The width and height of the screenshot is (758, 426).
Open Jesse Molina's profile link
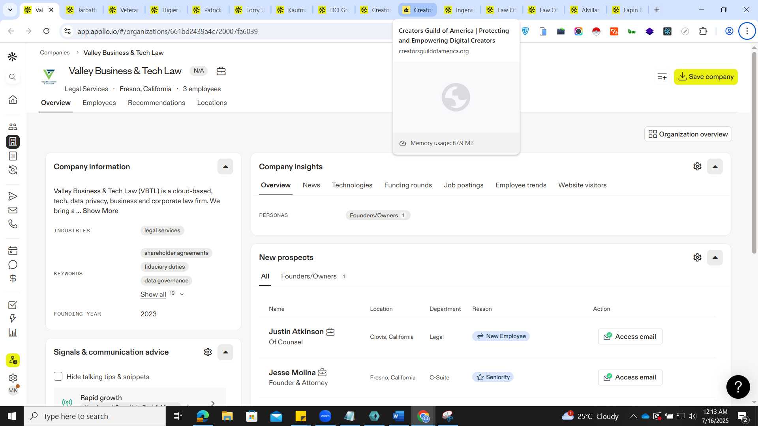(292, 372)
